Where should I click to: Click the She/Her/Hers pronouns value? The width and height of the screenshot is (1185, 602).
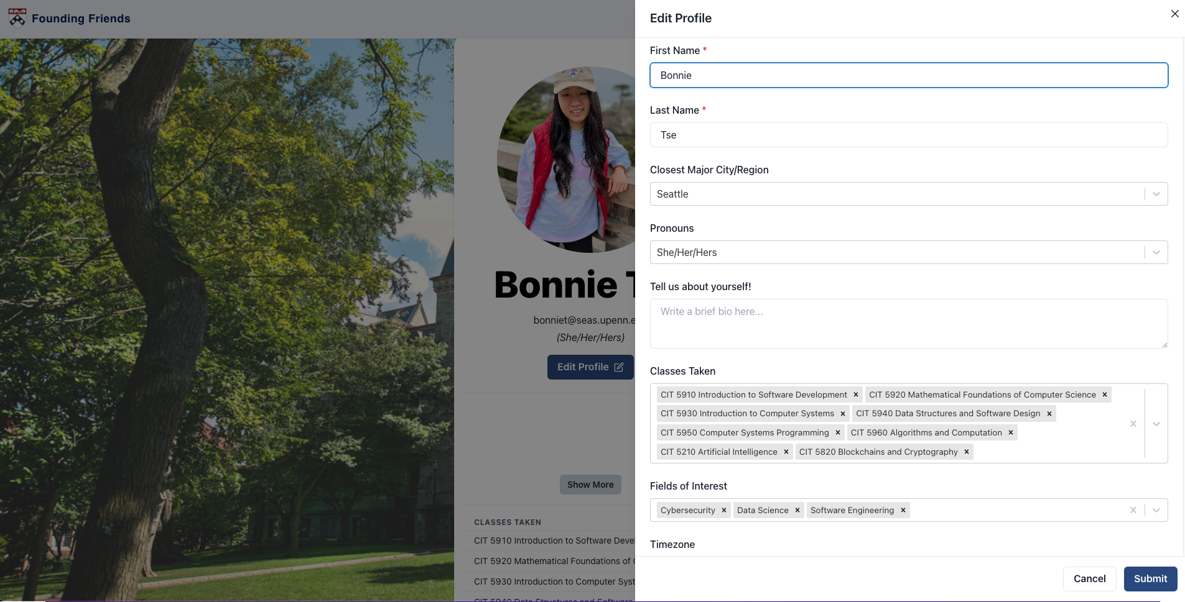pyautogui.click(x=687, y=252)
